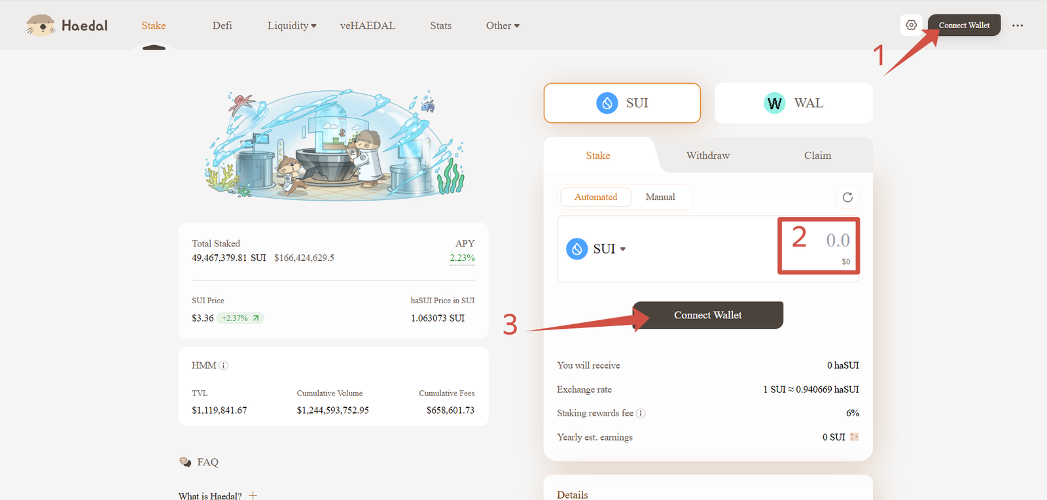Open the veHAEDAL nav item
Viewport: 1047px width, 500px height.
[367, 25]
